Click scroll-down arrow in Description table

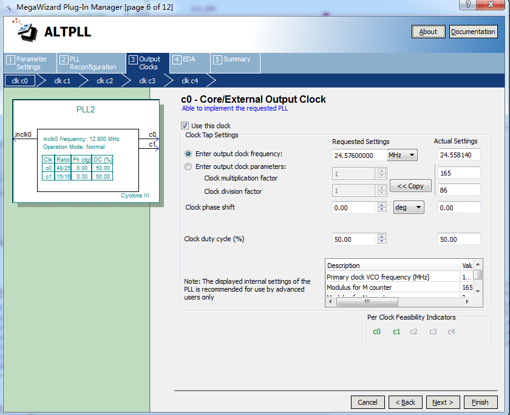pos(478,291)
